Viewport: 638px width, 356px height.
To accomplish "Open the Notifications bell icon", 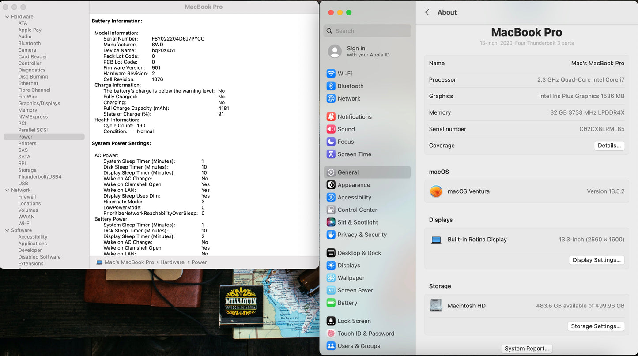I will point(331,117).
